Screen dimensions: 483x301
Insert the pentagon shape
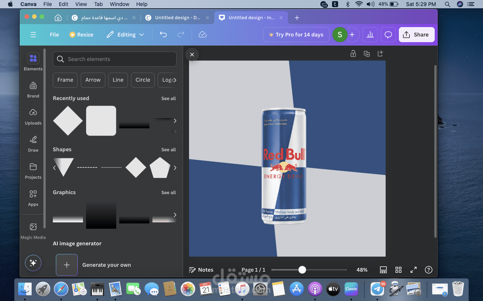160,168
